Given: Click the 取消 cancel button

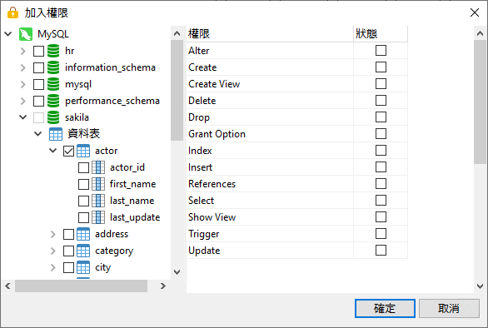Looking at the screenshot, I should click(x=449, y=308).
